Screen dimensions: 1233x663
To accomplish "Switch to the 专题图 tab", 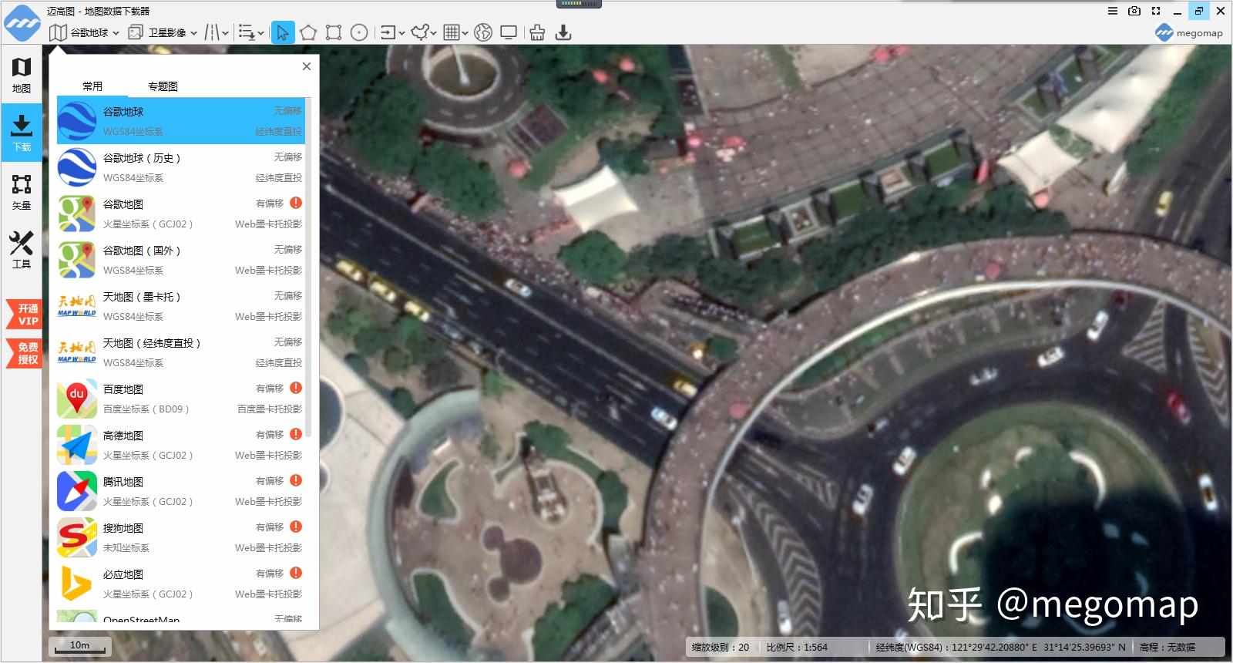I will coord(163,86).
